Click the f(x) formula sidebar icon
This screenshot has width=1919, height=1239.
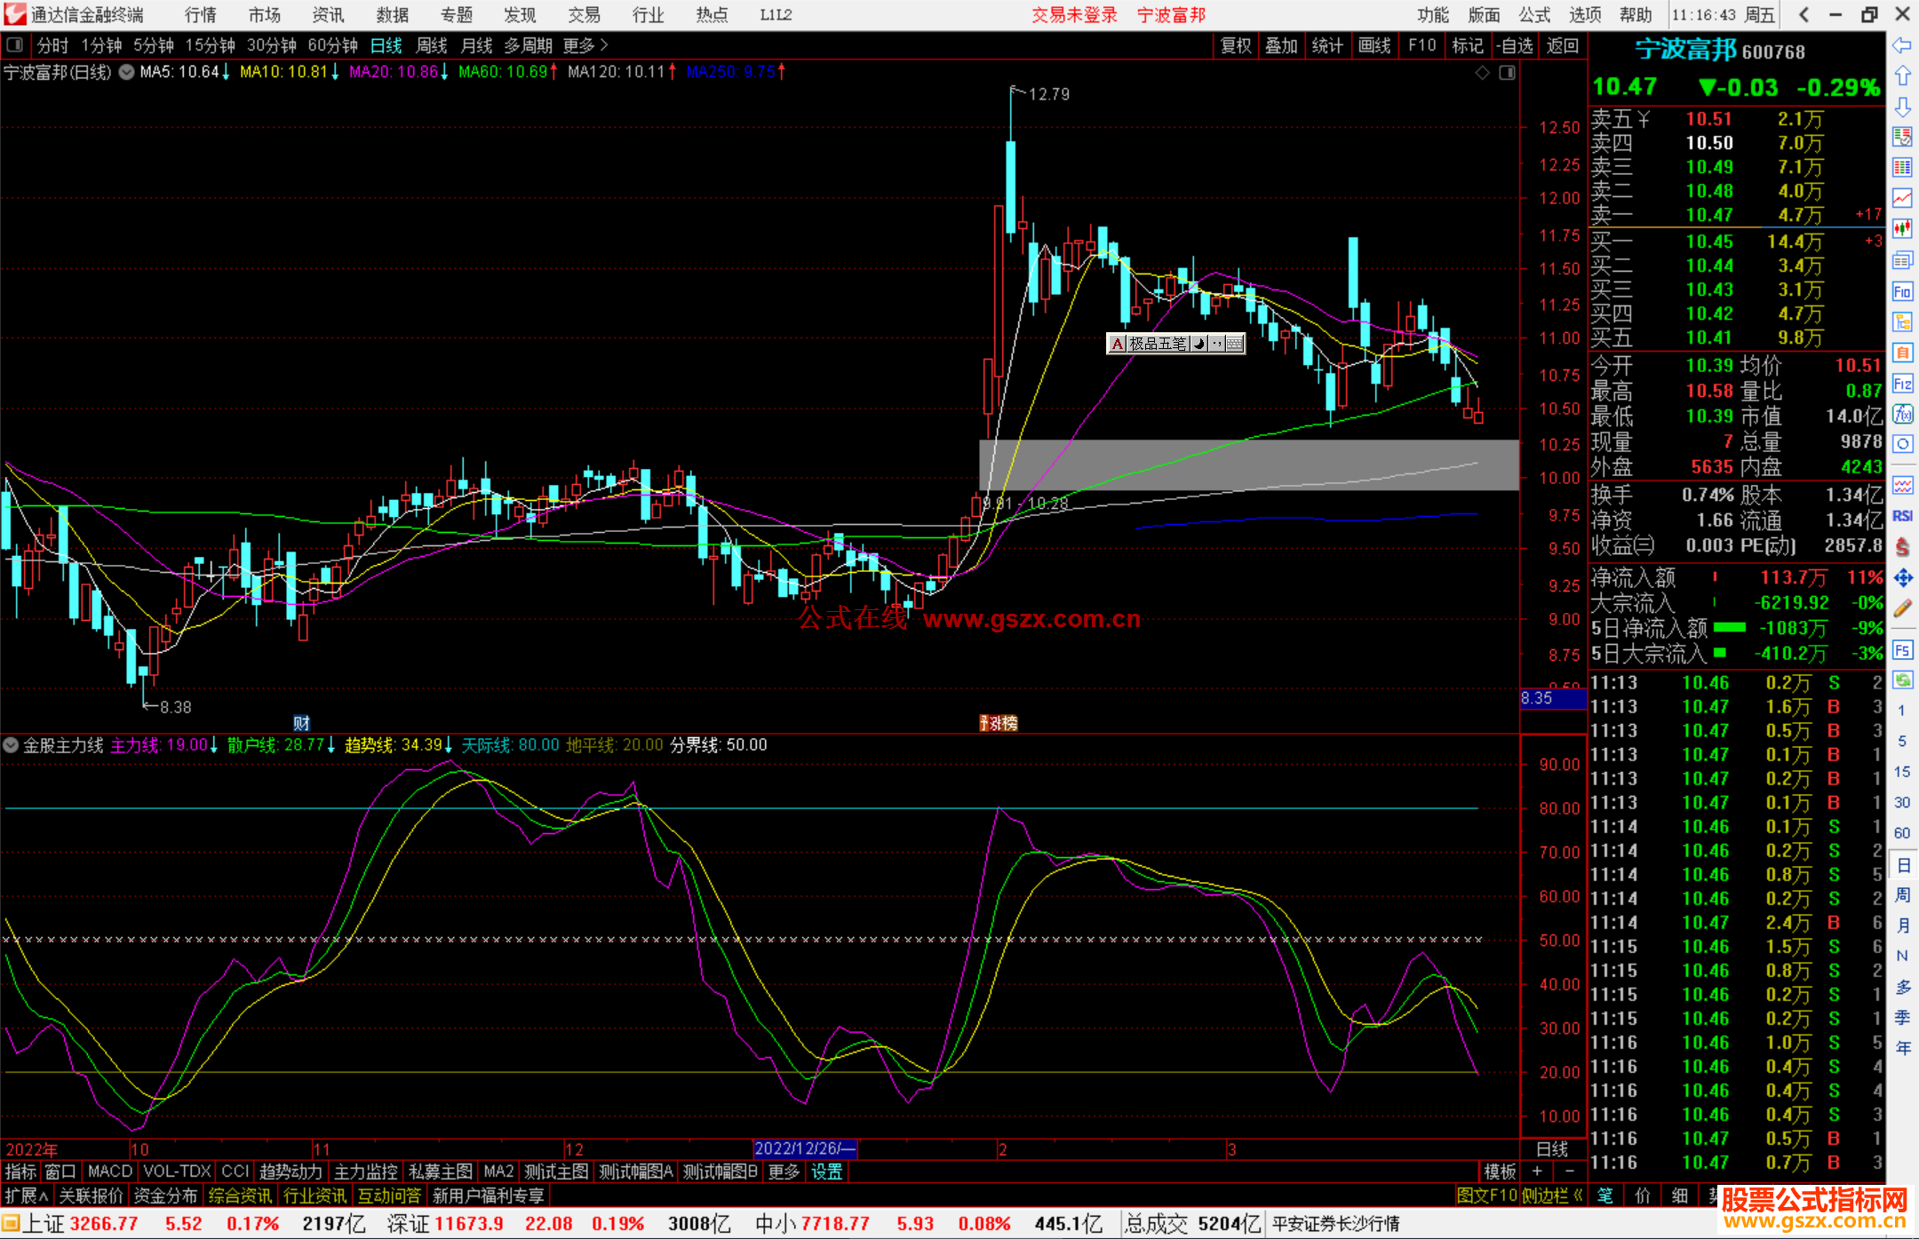[1902, 414]
